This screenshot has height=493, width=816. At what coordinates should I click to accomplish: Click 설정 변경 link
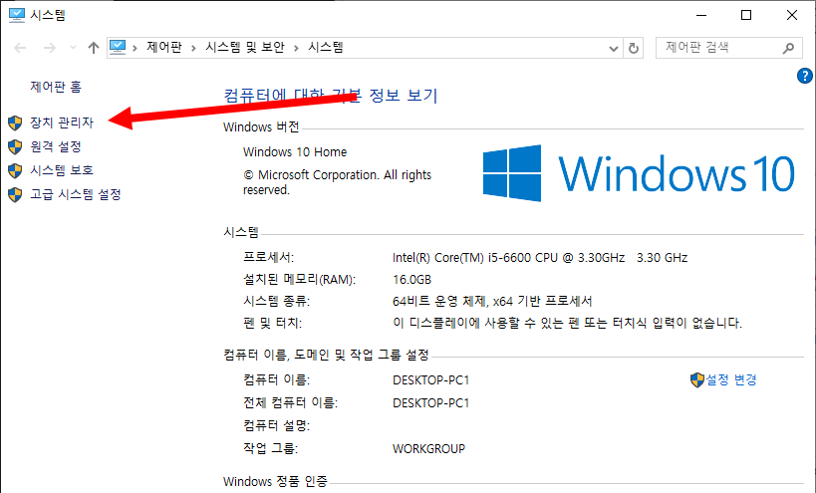tap(730, 379)
